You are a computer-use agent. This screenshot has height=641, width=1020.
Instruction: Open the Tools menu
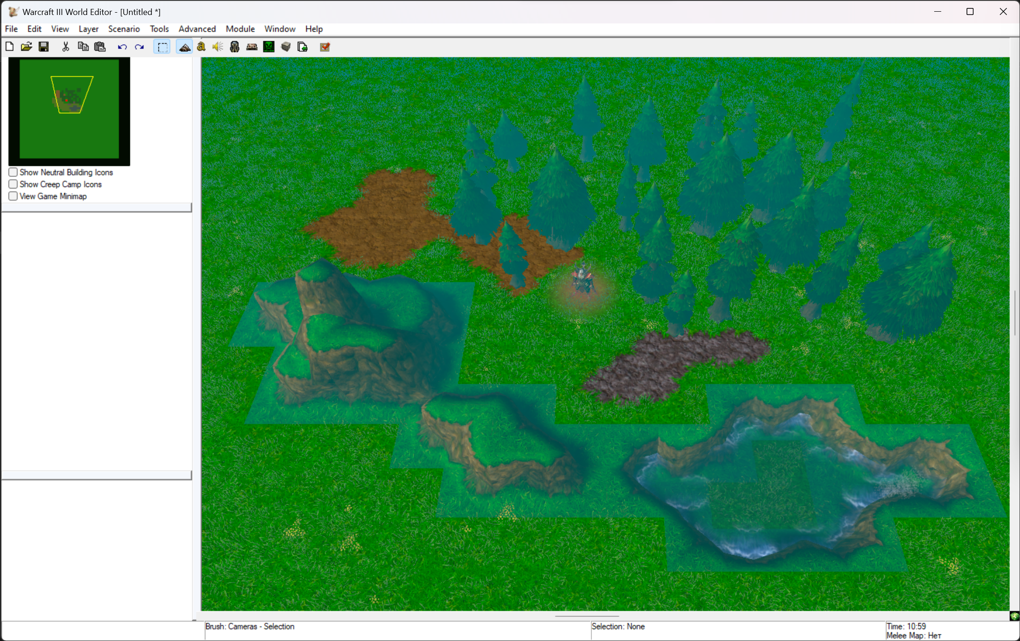[x=159, y=29]
